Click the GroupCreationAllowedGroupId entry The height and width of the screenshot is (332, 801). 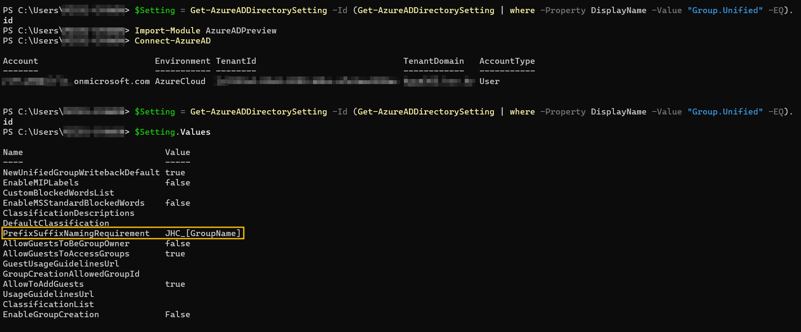tap(71, 274)
